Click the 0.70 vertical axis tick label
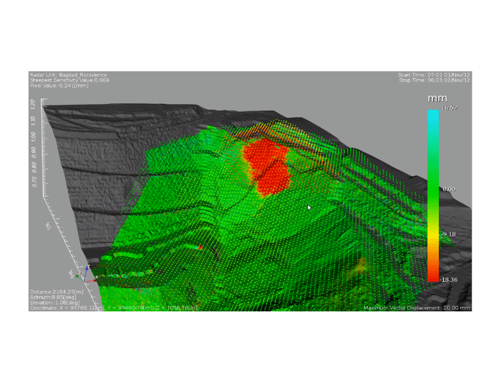Screen dimensions: 501x391 click(34, 181)
